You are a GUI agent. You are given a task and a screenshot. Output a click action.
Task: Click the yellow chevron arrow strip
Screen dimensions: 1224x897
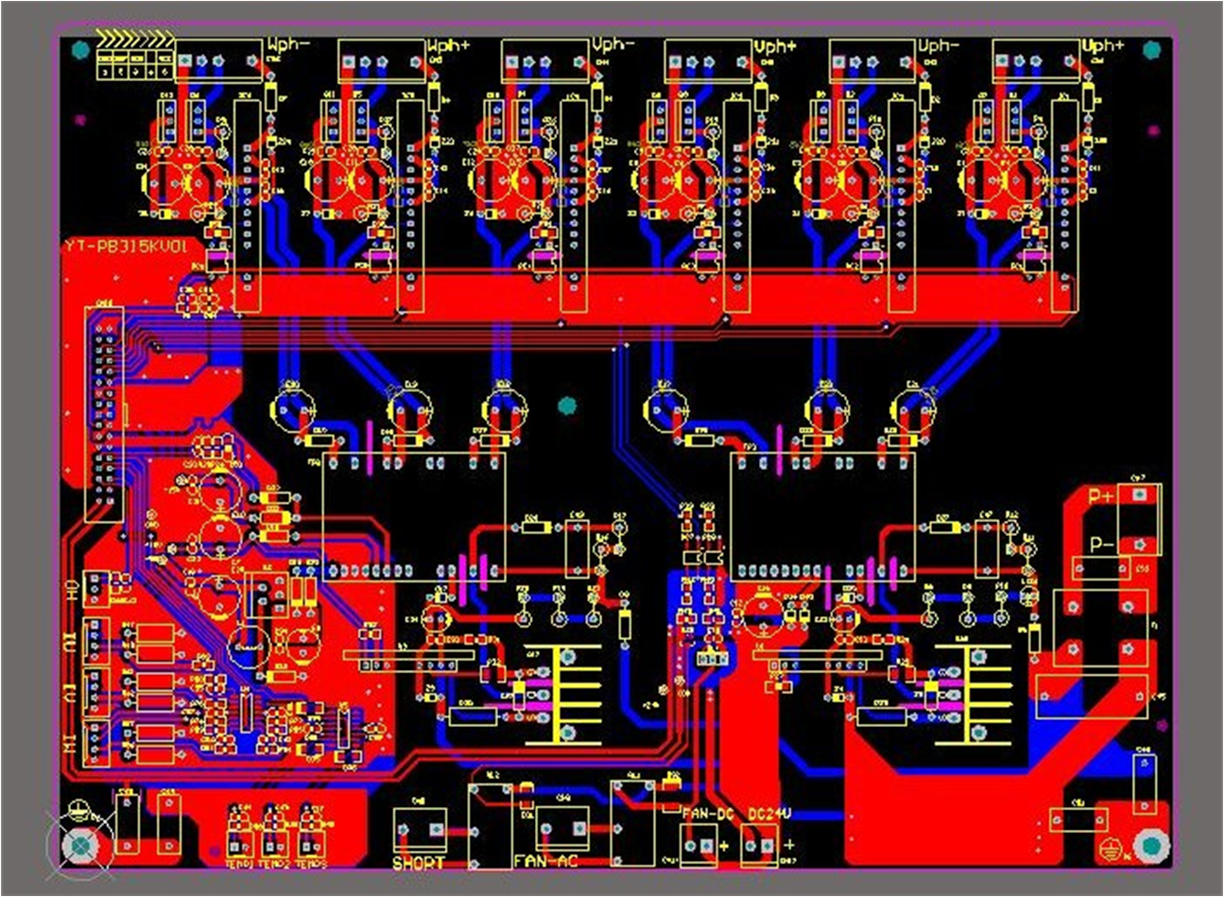[136, 39]
